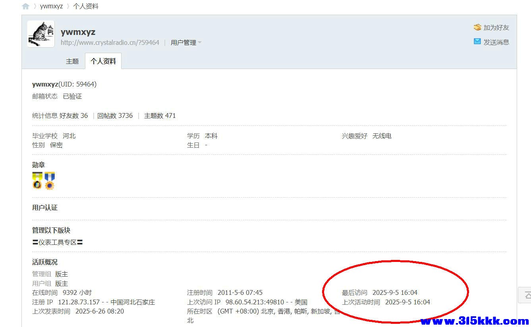Open the ywmxyz breadcrumb link
The width and height of the screenshot is (531, 327).
[51, 6]
